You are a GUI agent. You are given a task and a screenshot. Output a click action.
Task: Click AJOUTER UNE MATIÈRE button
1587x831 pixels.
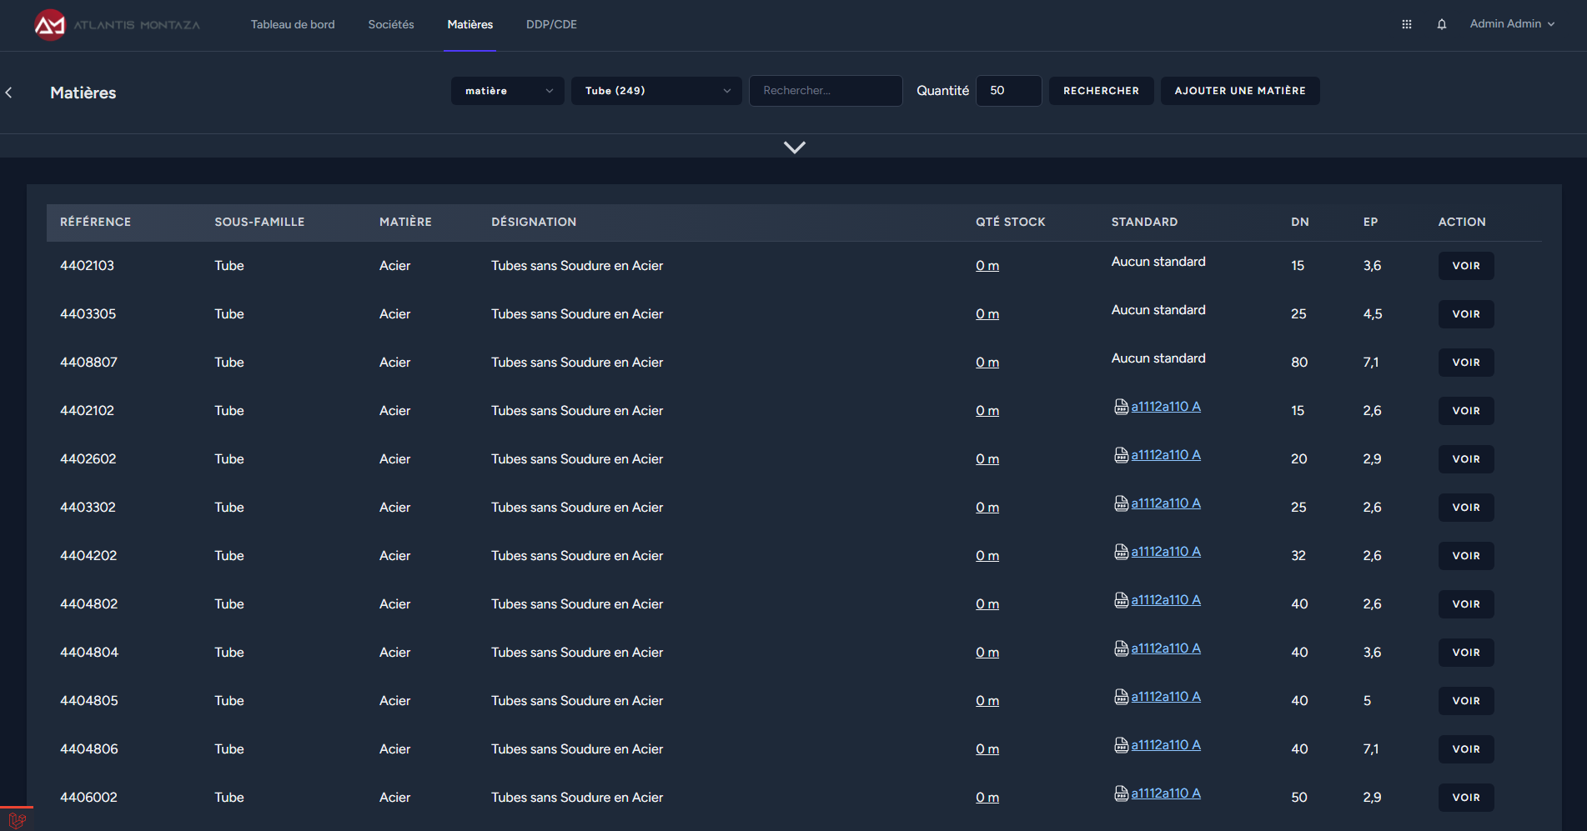coord(1239,91)
